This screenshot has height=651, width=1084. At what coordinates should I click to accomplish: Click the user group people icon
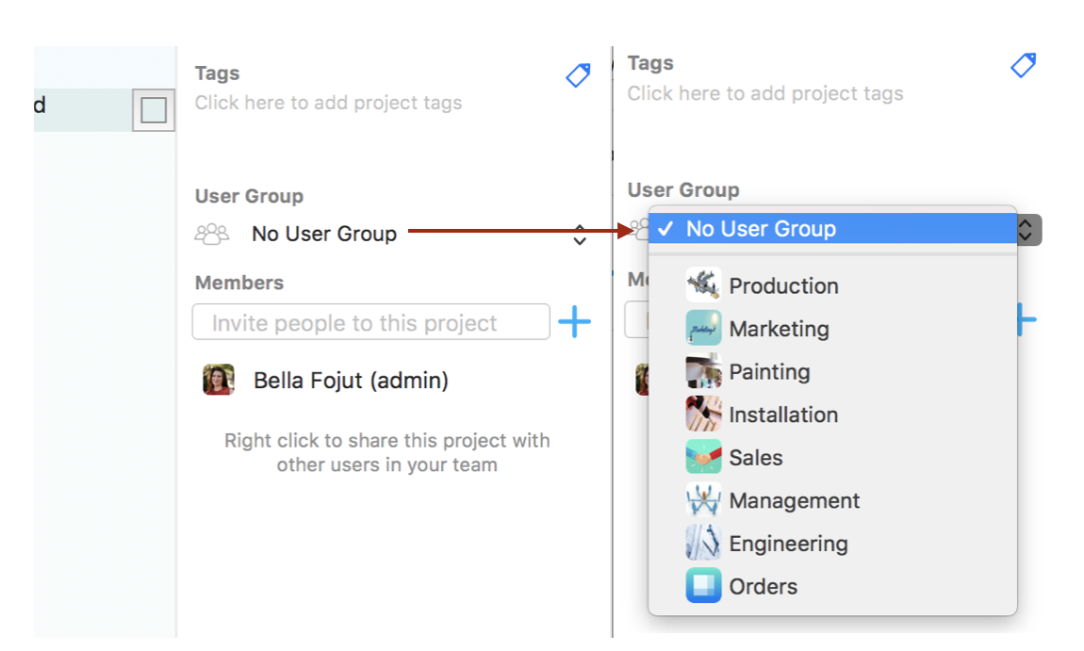(211, 232)
